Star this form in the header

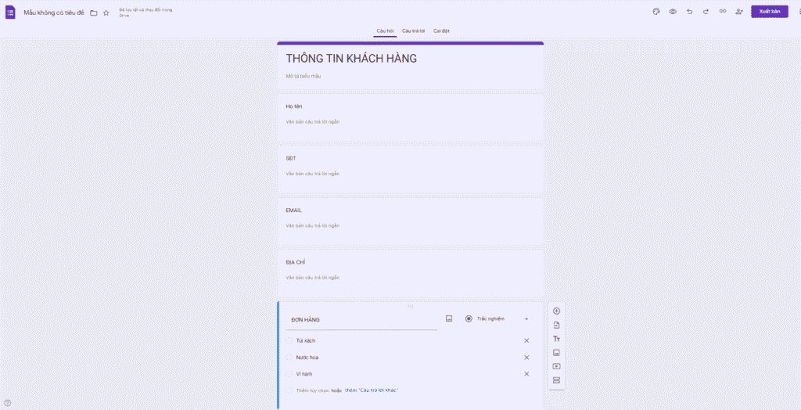[x=106, y=13]
